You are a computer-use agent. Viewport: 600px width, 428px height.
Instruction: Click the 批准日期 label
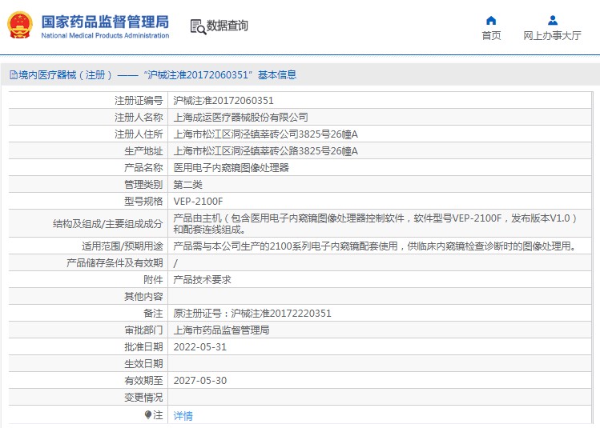pos(144,347)
